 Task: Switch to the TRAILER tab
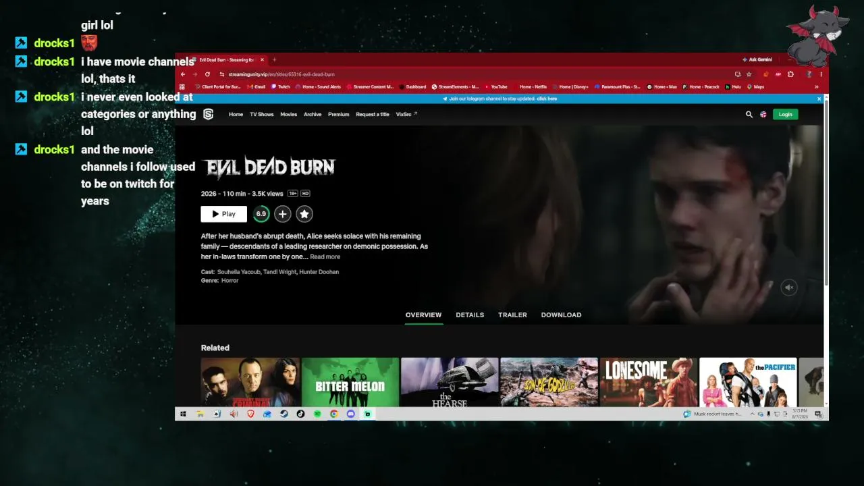tap(512, 315)
